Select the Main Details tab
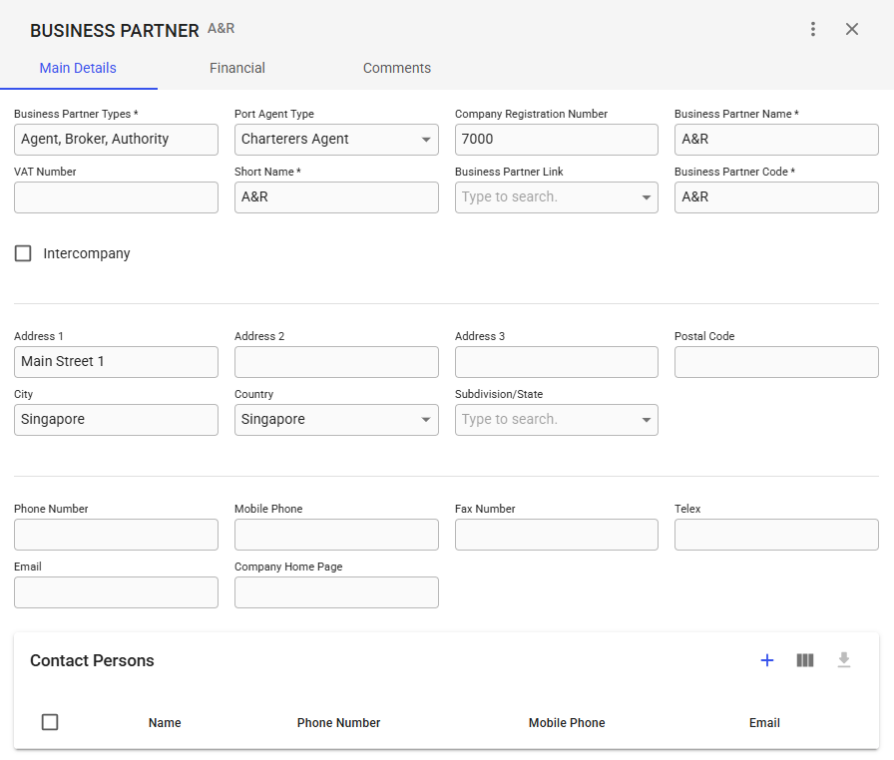Image resolution: width=894 pixels, height=760 pixels. pos(78,68)
